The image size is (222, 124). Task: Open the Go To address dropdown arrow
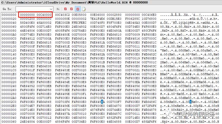coord(51,9)
